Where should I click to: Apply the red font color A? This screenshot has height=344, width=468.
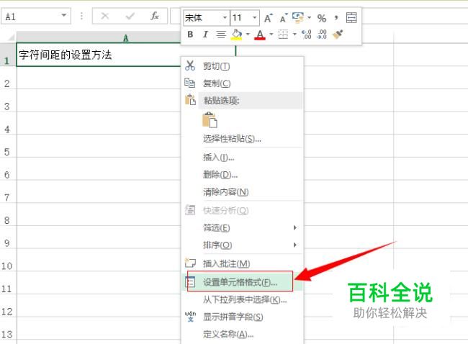(x=260, y=35)
